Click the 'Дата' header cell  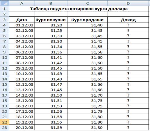tap(22, 20)
